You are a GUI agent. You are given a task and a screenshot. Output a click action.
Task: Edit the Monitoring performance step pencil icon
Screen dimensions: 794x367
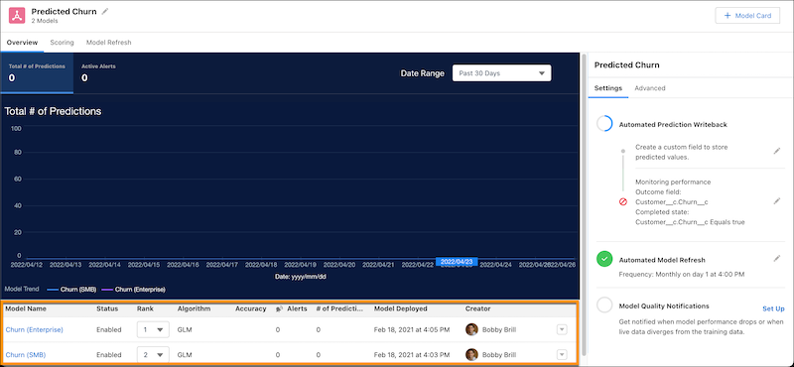click(777, 201)
